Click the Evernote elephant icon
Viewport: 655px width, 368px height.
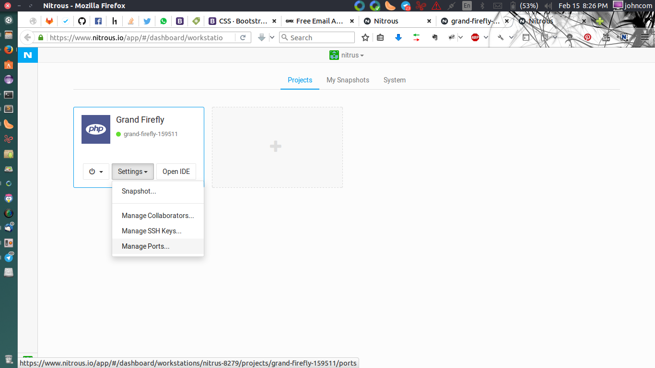435,37
